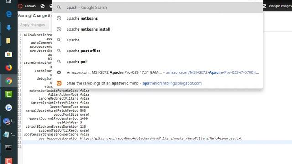
Task: Click the 'selfieAfter 3' line
Action: [70, 123]
